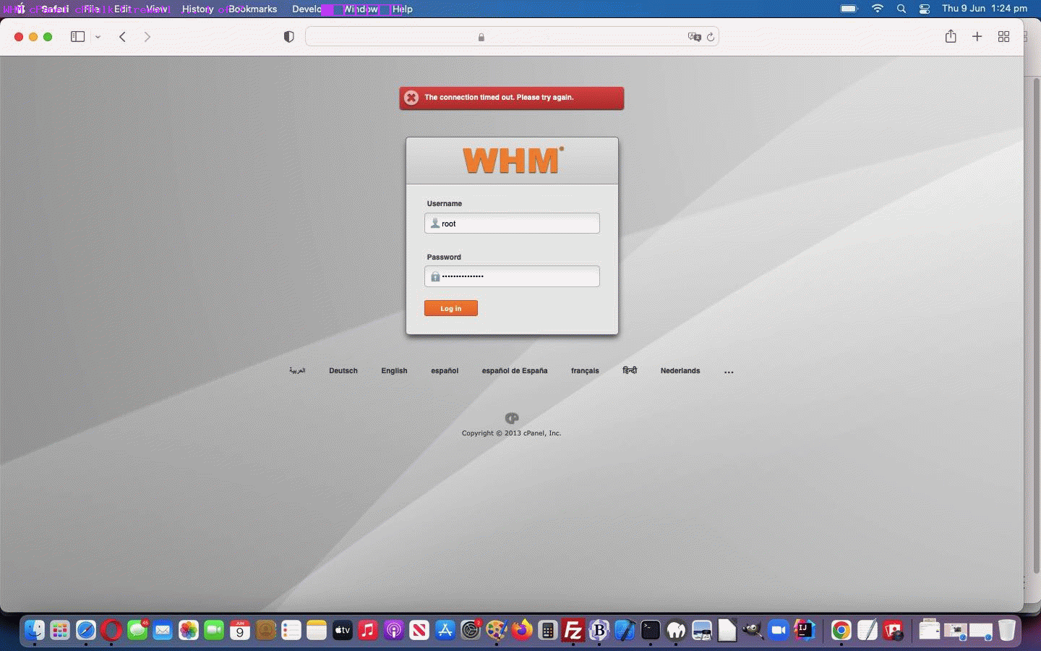
Task: Open FileZilla from the Dock
Action: (x=573, y=630)
